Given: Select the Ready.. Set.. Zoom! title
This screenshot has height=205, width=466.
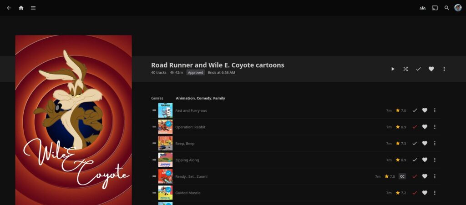Looking at the screenshot, I should click(192, 176).
